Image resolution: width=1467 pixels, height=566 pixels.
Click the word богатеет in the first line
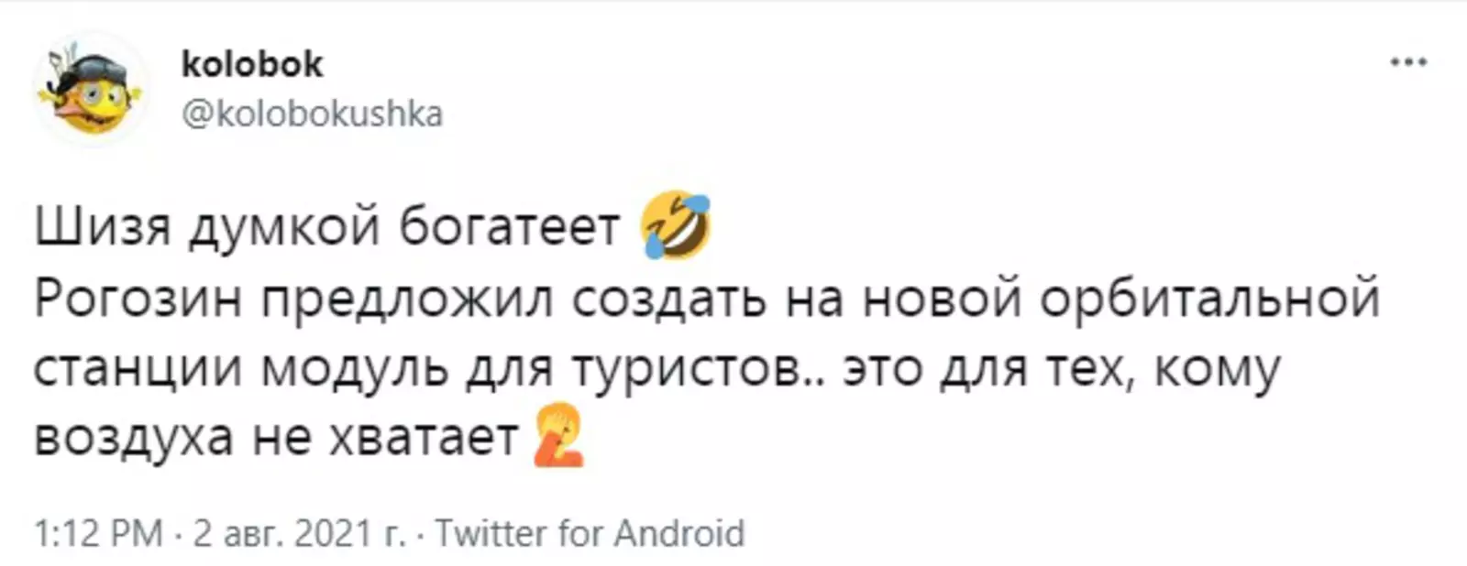point(509,227)
